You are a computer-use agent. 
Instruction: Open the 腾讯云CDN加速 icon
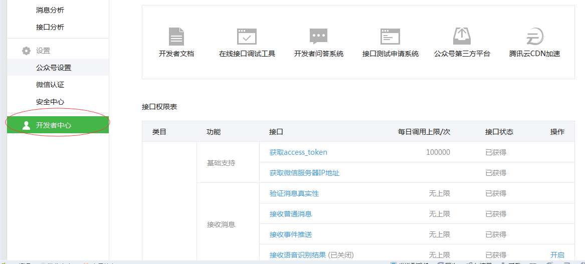534,37
